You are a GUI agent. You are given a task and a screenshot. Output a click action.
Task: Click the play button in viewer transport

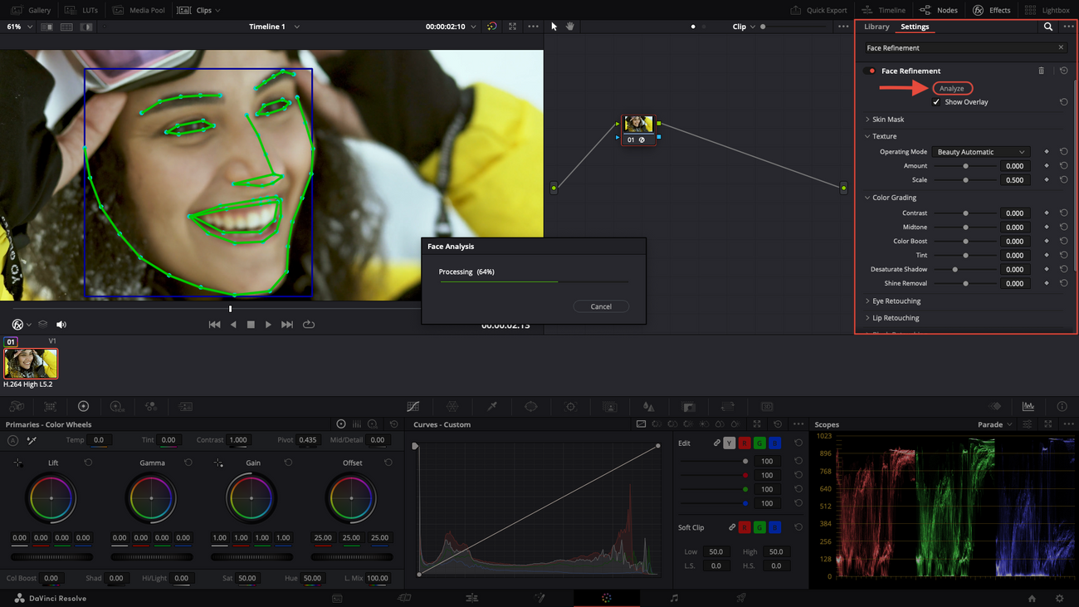coord(268,325)
